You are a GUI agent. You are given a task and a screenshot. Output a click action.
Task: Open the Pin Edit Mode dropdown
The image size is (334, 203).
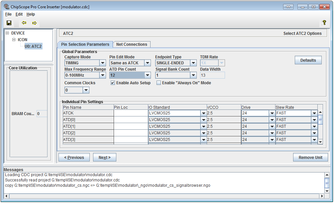click(x=148, y=63)
